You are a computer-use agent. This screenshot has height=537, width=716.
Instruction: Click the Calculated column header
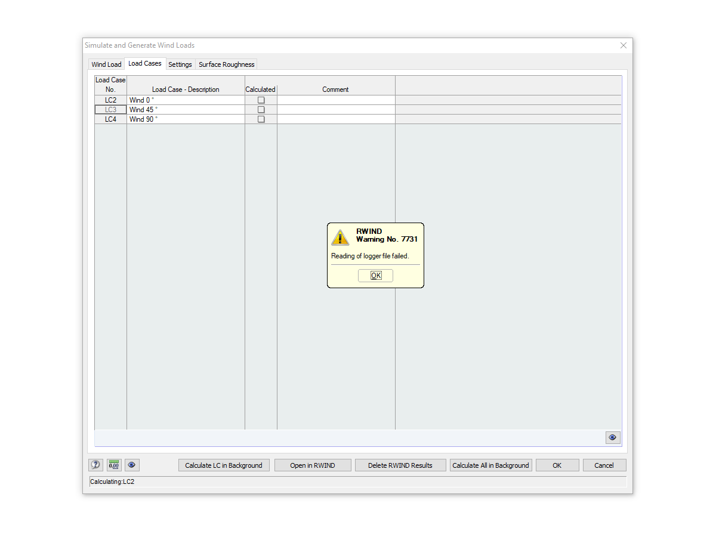[x=261, y=89]
